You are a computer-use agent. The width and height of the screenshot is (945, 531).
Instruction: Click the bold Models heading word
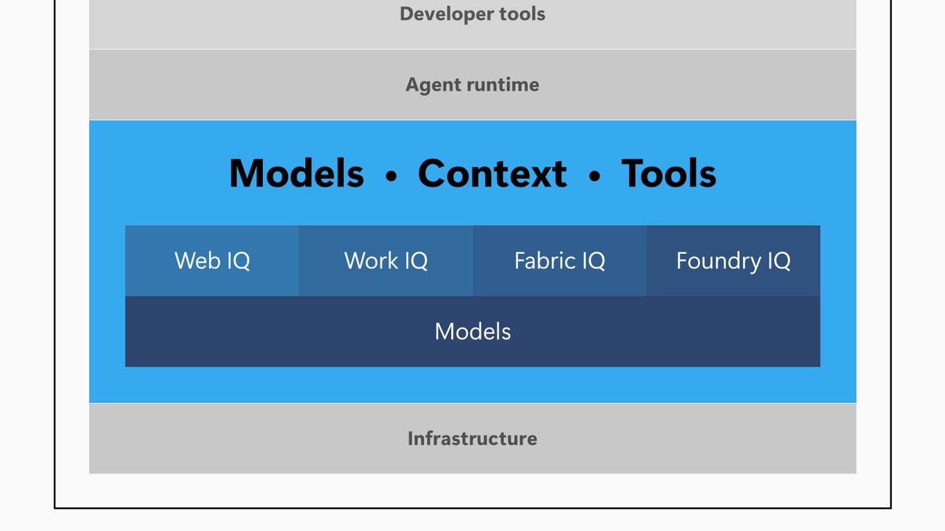tap(296, 173)
